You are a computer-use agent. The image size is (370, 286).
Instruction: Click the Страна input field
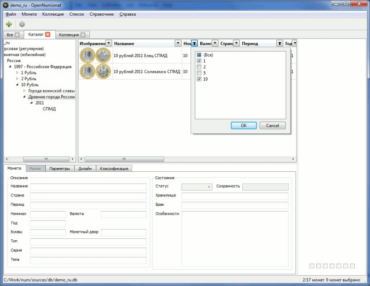click(x=88, y=196)
